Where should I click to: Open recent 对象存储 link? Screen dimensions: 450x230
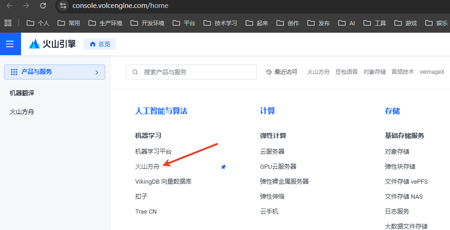[375, 72]
